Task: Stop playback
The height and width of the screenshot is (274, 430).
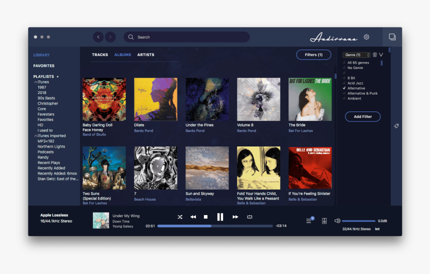Action: point(205,217)
